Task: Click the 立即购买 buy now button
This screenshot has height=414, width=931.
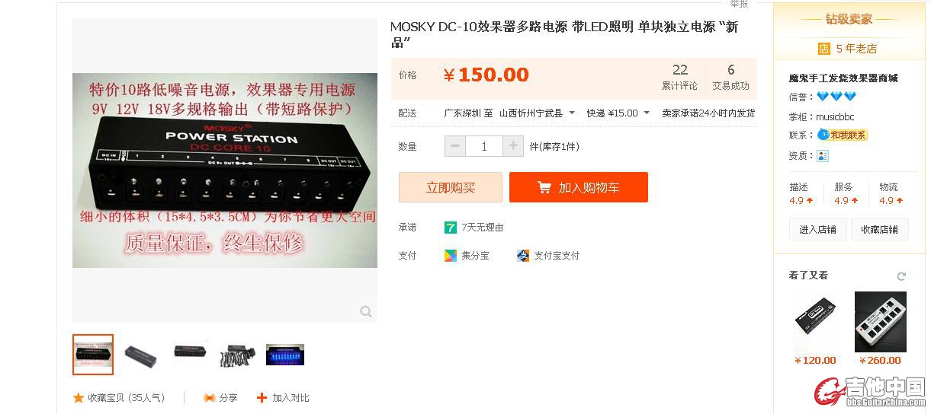Action: [451, 187]
